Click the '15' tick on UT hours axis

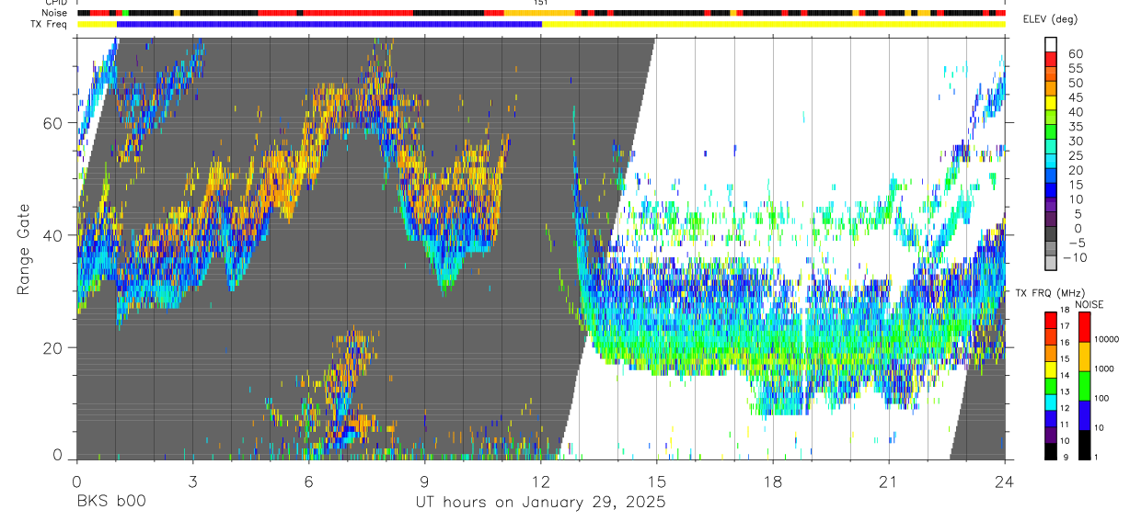[x=656, y=481]
